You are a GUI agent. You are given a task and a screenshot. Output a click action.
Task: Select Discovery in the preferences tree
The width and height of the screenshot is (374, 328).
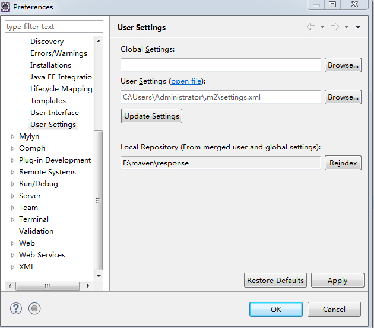(x=47, y=42)
